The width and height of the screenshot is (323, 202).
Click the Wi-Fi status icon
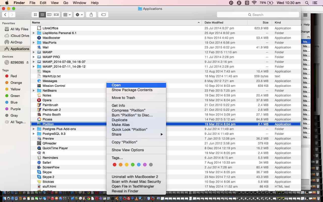pos(254,3)
